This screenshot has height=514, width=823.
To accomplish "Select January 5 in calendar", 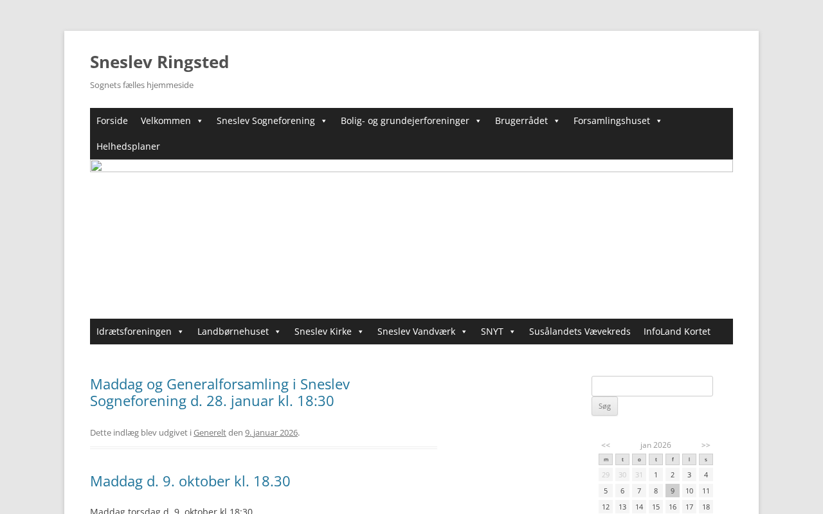I will (606, 491).
